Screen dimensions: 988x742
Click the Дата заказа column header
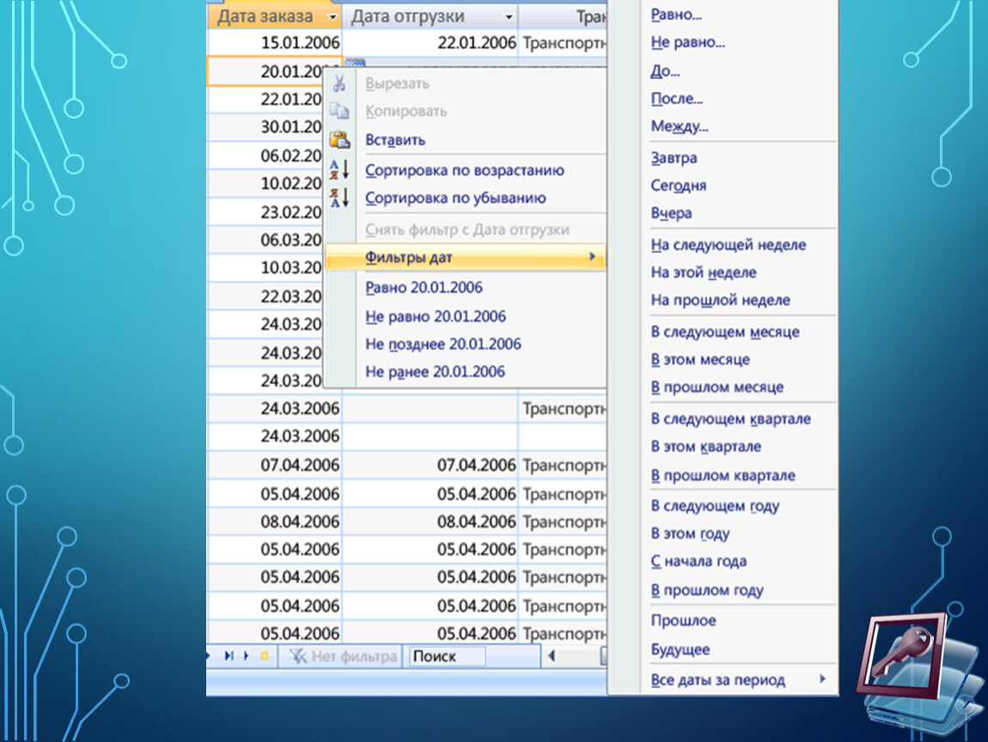[x=274, y=16]
